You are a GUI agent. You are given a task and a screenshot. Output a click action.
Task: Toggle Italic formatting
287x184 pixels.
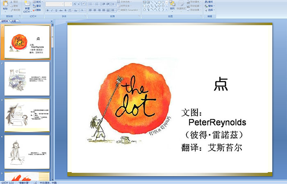(x=52, y=10)
